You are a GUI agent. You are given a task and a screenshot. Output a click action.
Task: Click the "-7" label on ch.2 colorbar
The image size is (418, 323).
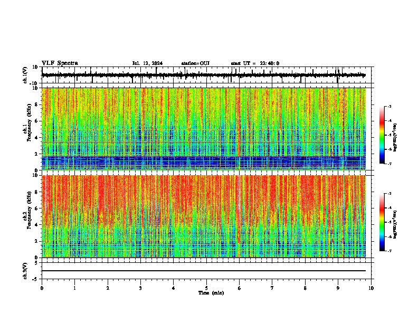click(389, 251)
